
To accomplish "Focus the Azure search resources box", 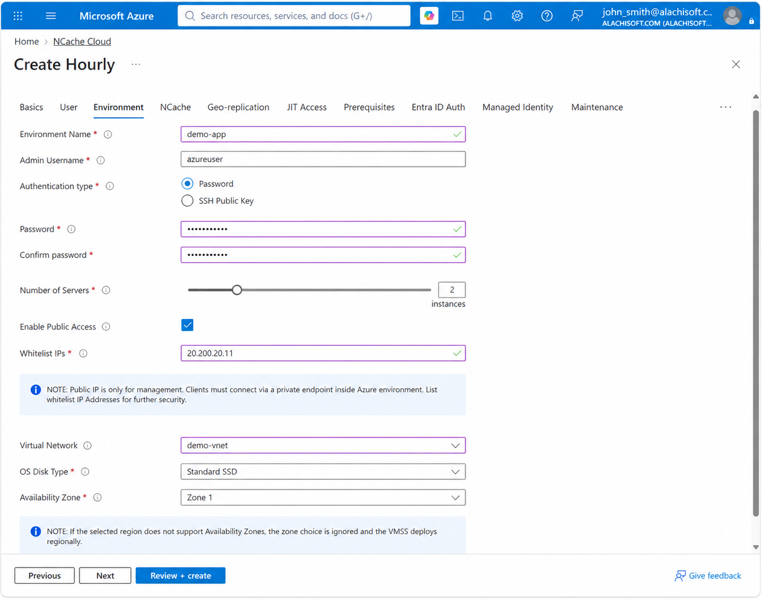I will (294, 16).
